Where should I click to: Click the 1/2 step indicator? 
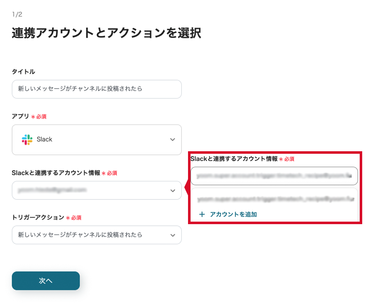pos(17,15)
